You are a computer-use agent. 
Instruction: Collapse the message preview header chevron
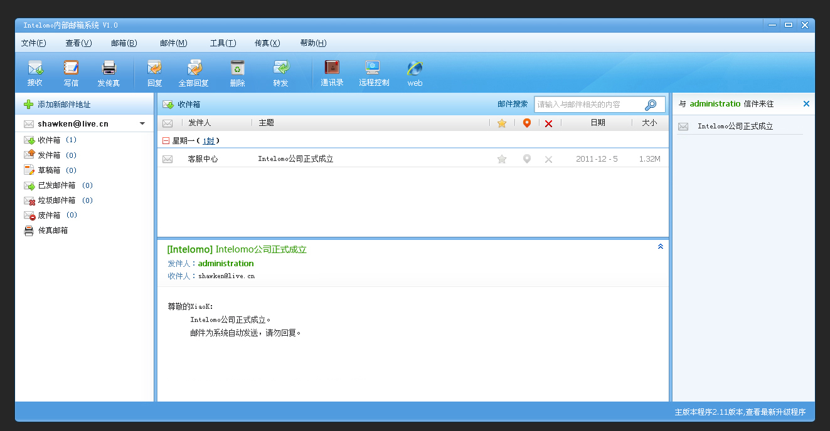660,247
